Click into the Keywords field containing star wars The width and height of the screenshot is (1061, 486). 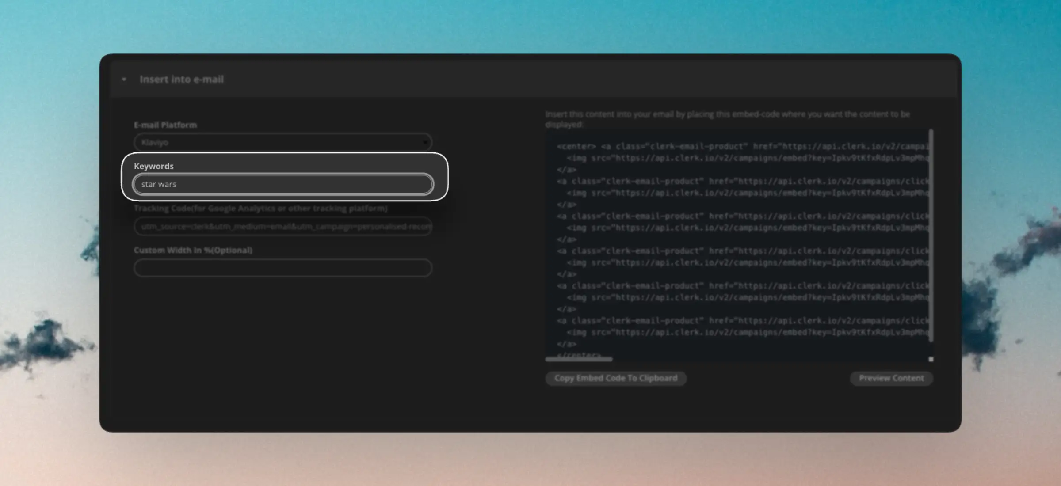pos(282,184)
